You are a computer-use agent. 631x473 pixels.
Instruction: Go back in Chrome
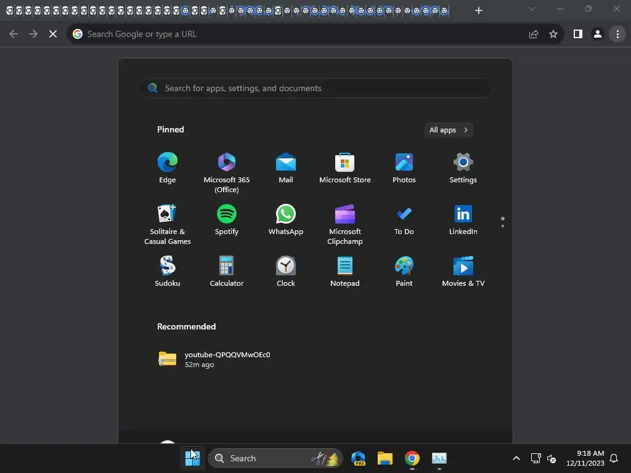pyautogui.click(x=14, y=34)
